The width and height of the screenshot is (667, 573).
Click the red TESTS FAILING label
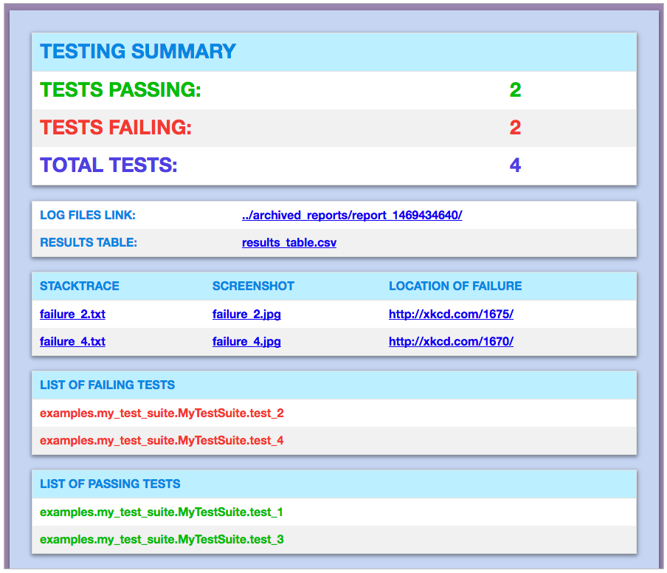click(116, 128)
